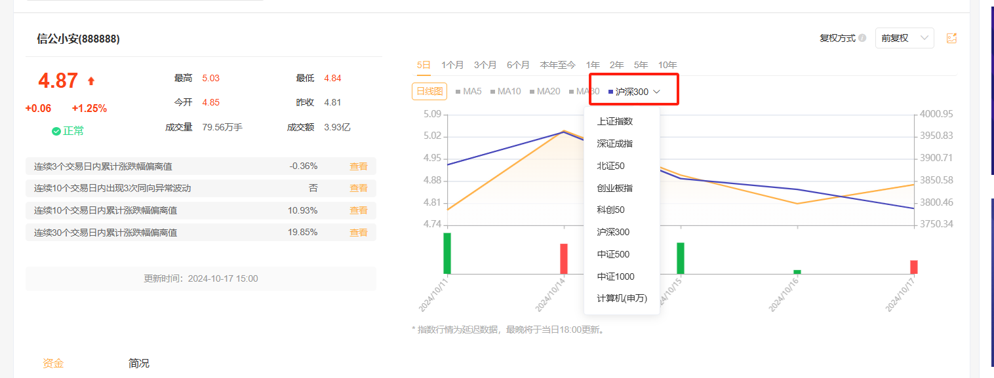Toggle the MA5 line legend
994x378 pixels.
point(469,92)
